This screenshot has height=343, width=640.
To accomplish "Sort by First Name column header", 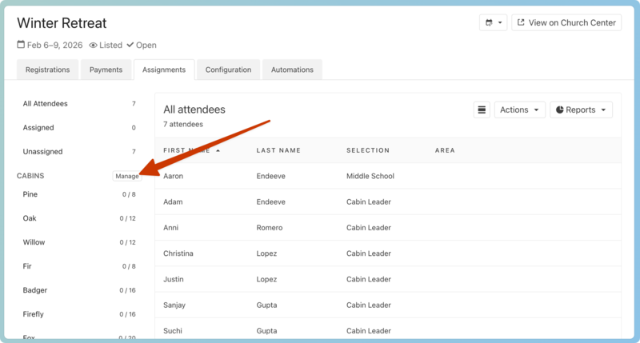I will pyautogui.click(x=187, y=150).
